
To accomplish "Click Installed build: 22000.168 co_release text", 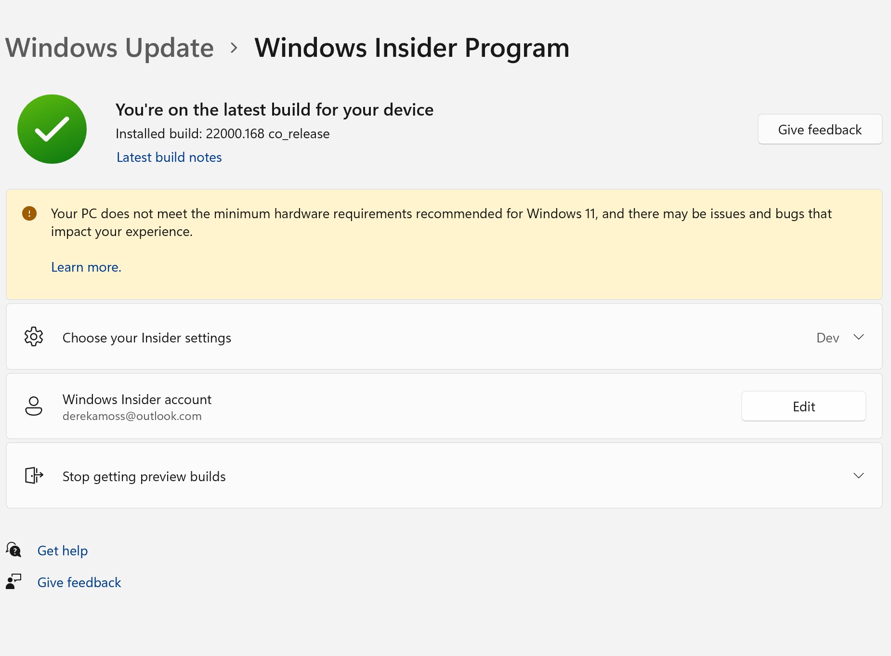I will pyautogui.click(x=223, y=133).
